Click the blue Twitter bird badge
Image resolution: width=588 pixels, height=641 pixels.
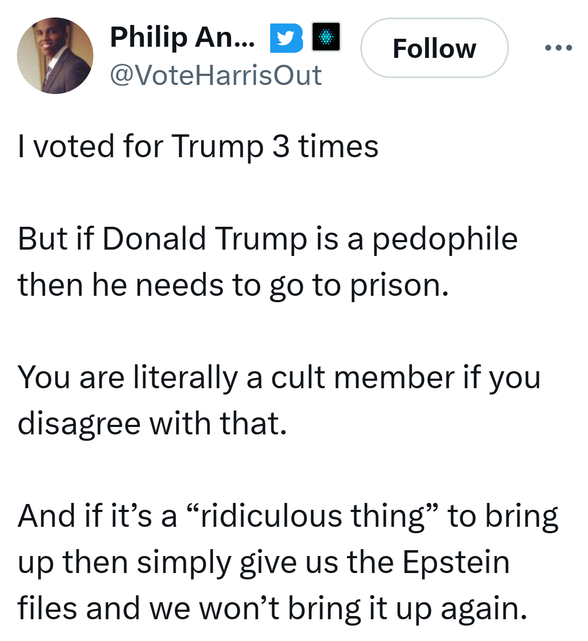(x=287, y=38)
